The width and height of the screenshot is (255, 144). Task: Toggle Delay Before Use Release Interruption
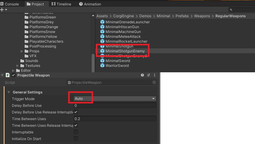[x=76, y=112]
